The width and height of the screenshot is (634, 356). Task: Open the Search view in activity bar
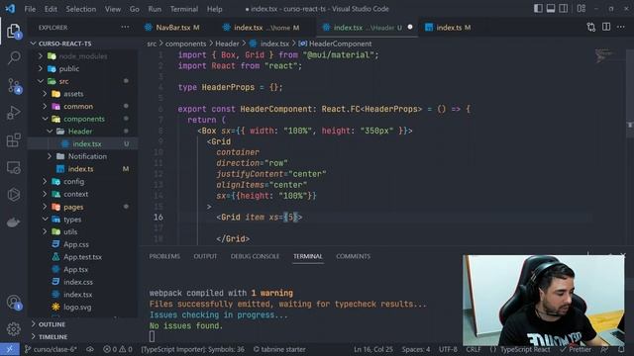pos(14,57)
